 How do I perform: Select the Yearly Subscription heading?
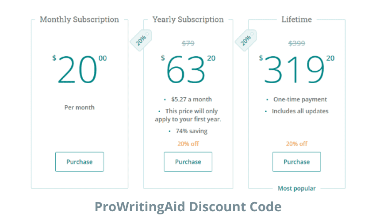[x=188, y=19]
